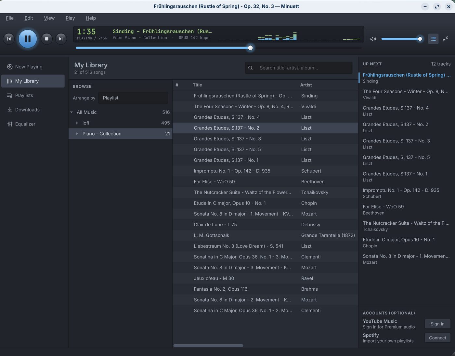Click the # column header
This screenshot has width=455, height=356.
pyautogui.click(x=177, y=85)
